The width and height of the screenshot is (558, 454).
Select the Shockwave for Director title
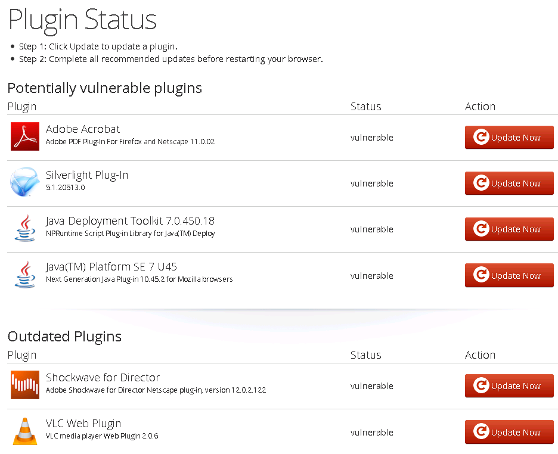[x=103, y=378]
